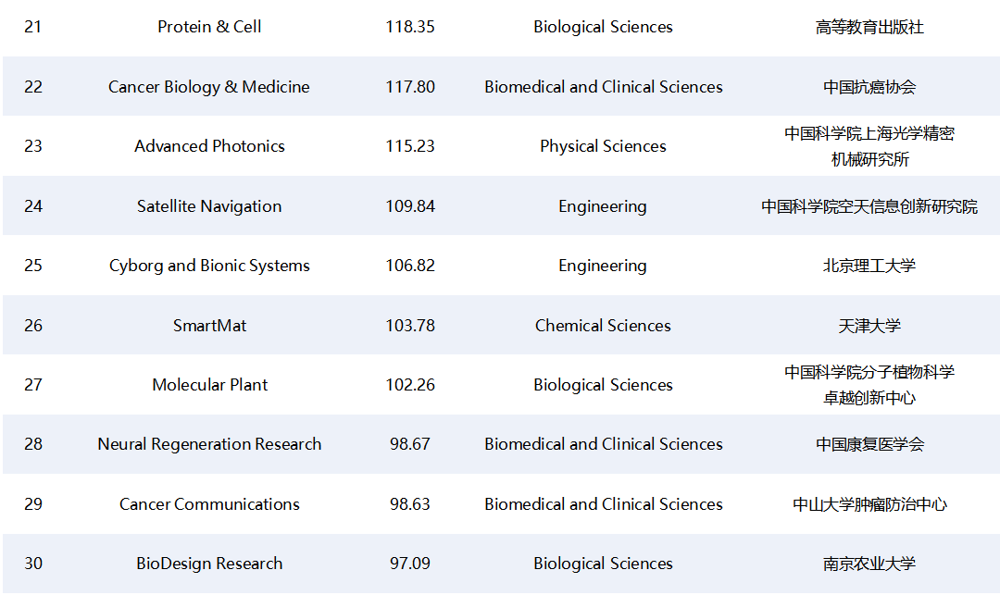This screenshot has height=595, width=1000.
Task: Click the Cancer Communications journal title
Action: pos(209,504)
